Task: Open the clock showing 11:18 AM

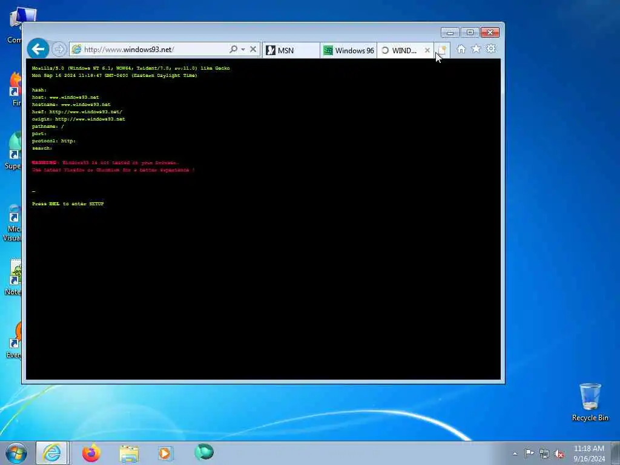Action: [x=589, y=453]
